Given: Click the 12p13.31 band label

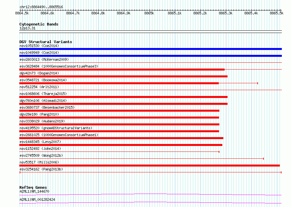Looking at the screenshot, I should pyautogui.click(x=27, y=28).
